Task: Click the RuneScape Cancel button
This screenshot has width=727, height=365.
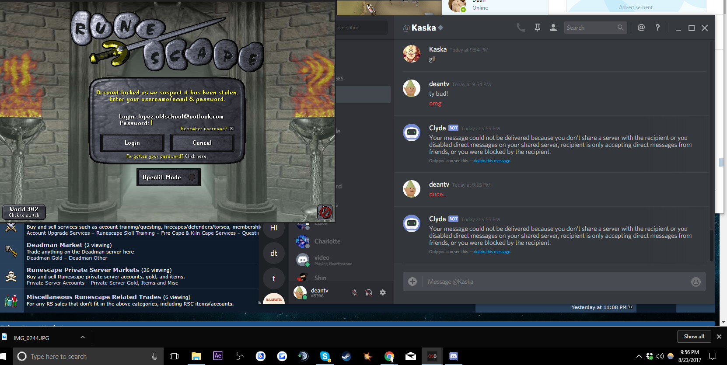Action: (x=202, y=143)
